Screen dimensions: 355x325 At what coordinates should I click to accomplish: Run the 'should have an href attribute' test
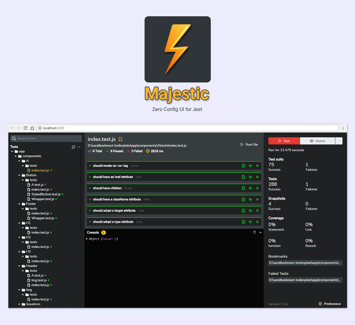click(x=258, y=177)
